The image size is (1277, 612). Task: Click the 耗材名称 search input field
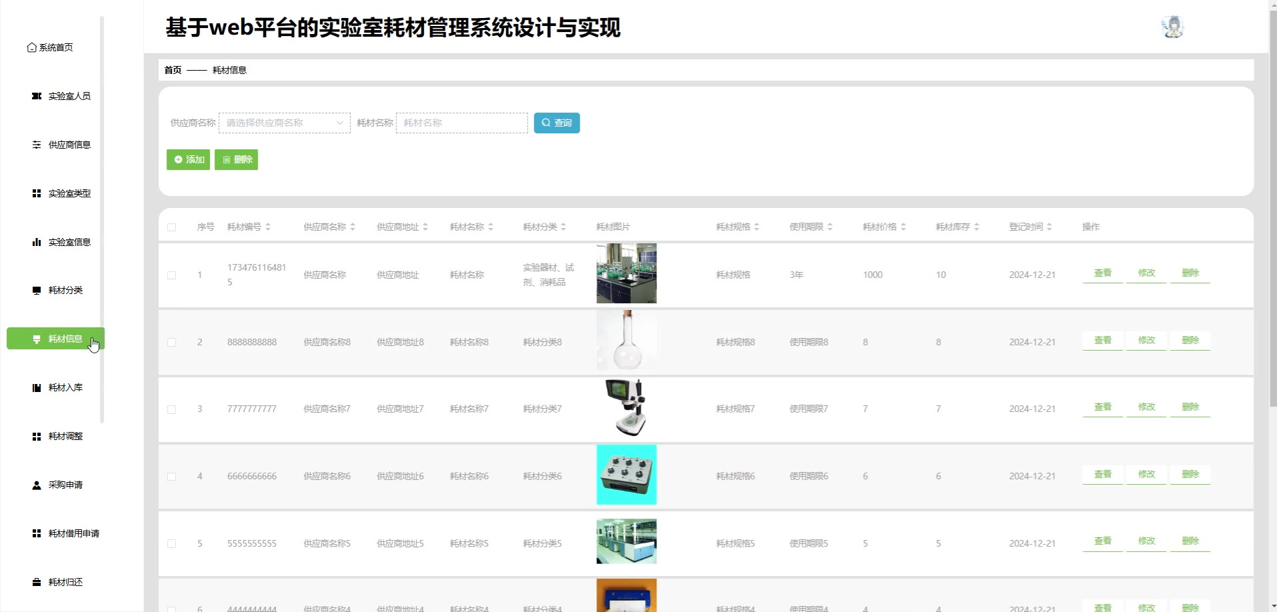[461, 123]
